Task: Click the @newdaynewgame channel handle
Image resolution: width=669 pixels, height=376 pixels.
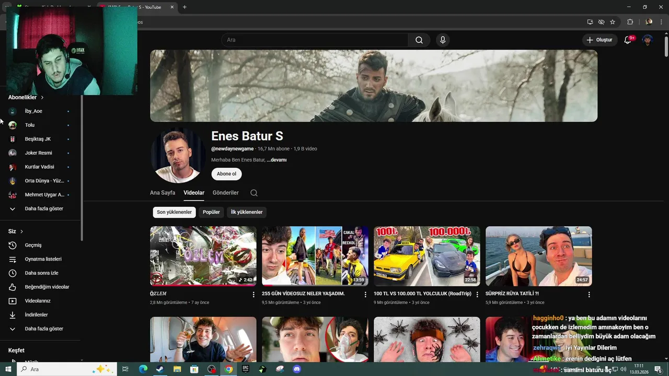Action: [232, 149]
